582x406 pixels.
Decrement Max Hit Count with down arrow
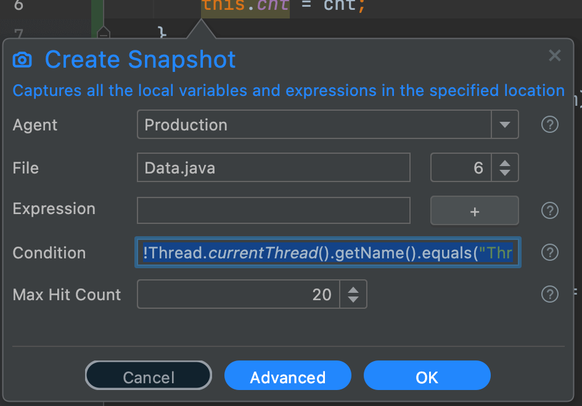click(x=353, y=300)
